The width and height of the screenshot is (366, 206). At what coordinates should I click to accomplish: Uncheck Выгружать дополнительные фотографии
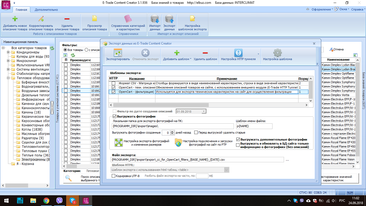(238, 139)
